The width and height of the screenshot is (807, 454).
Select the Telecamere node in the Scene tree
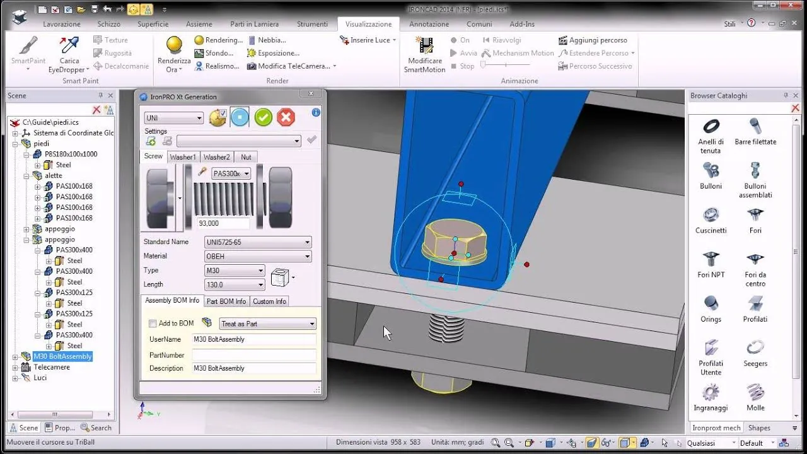(x=52, y=367)
